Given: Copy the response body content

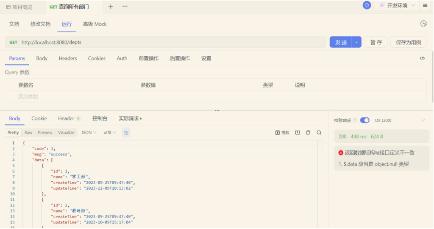Looking at the screenshot, I should coord(308,133).
